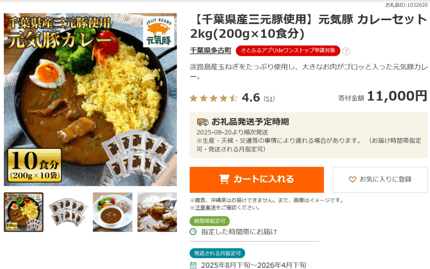This screenshot has height=269, width=430.
Task: Click the 元気豚 pig logo on main image
Action: tap(159, 32)
